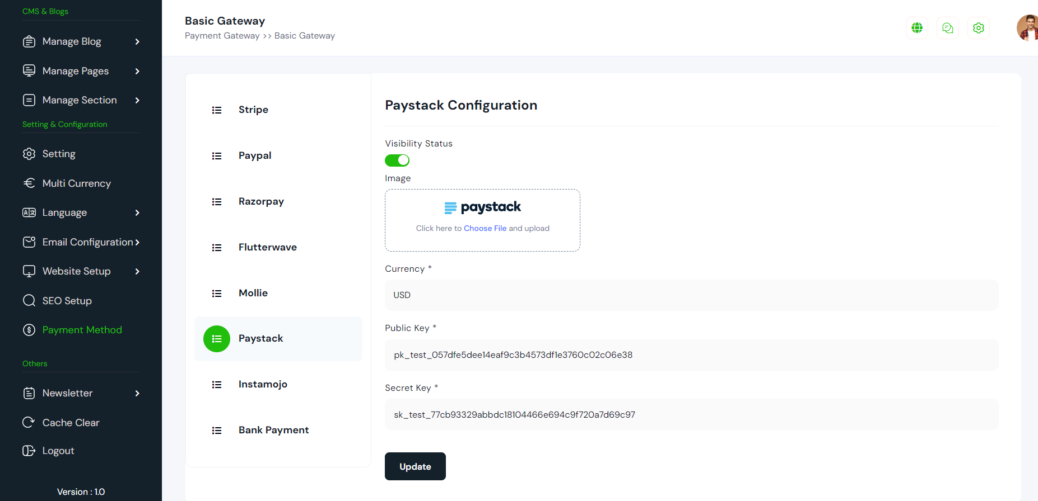Click the user profile avatar

(1028, 28)
